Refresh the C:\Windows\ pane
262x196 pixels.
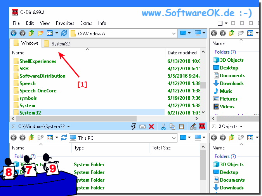click(64, 33)
